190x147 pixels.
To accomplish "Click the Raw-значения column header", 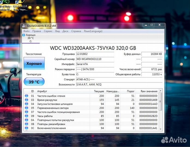I will [147, 91].
